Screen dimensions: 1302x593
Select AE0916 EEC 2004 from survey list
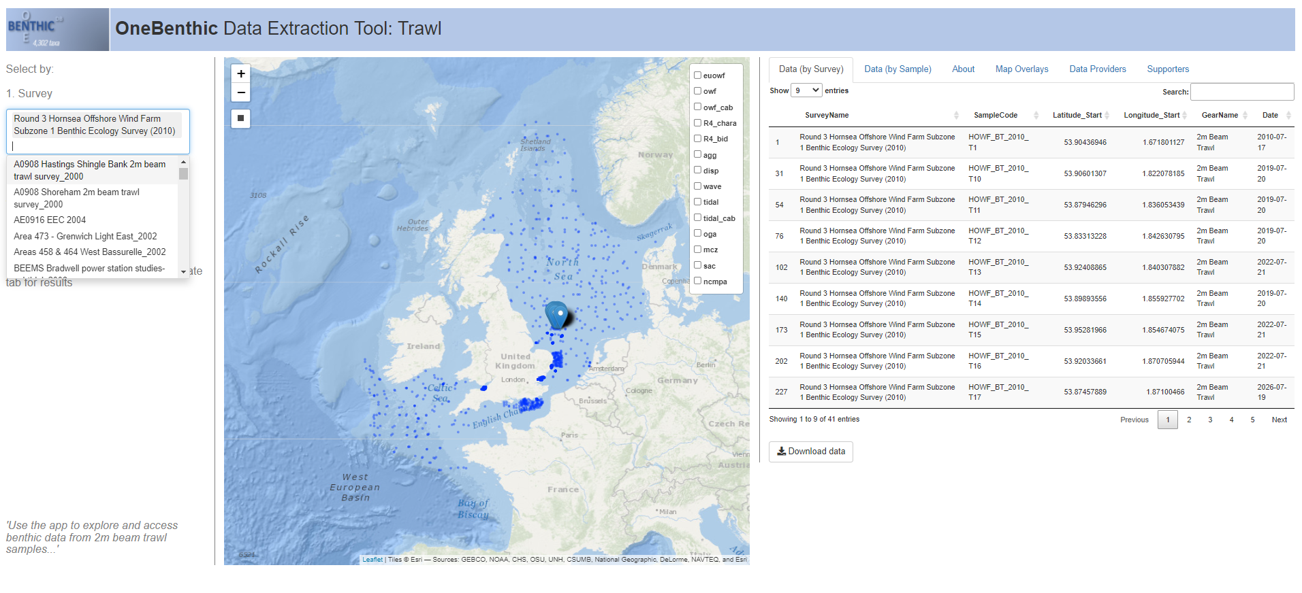pyautogui.click(x=50, y=220)
